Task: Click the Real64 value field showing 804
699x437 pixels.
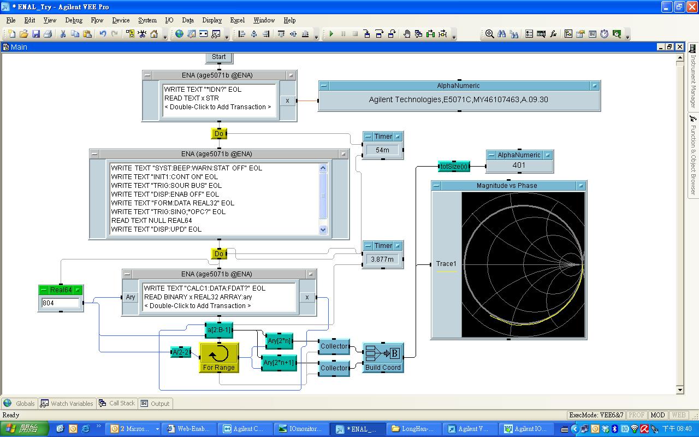Action: [60, 303]
